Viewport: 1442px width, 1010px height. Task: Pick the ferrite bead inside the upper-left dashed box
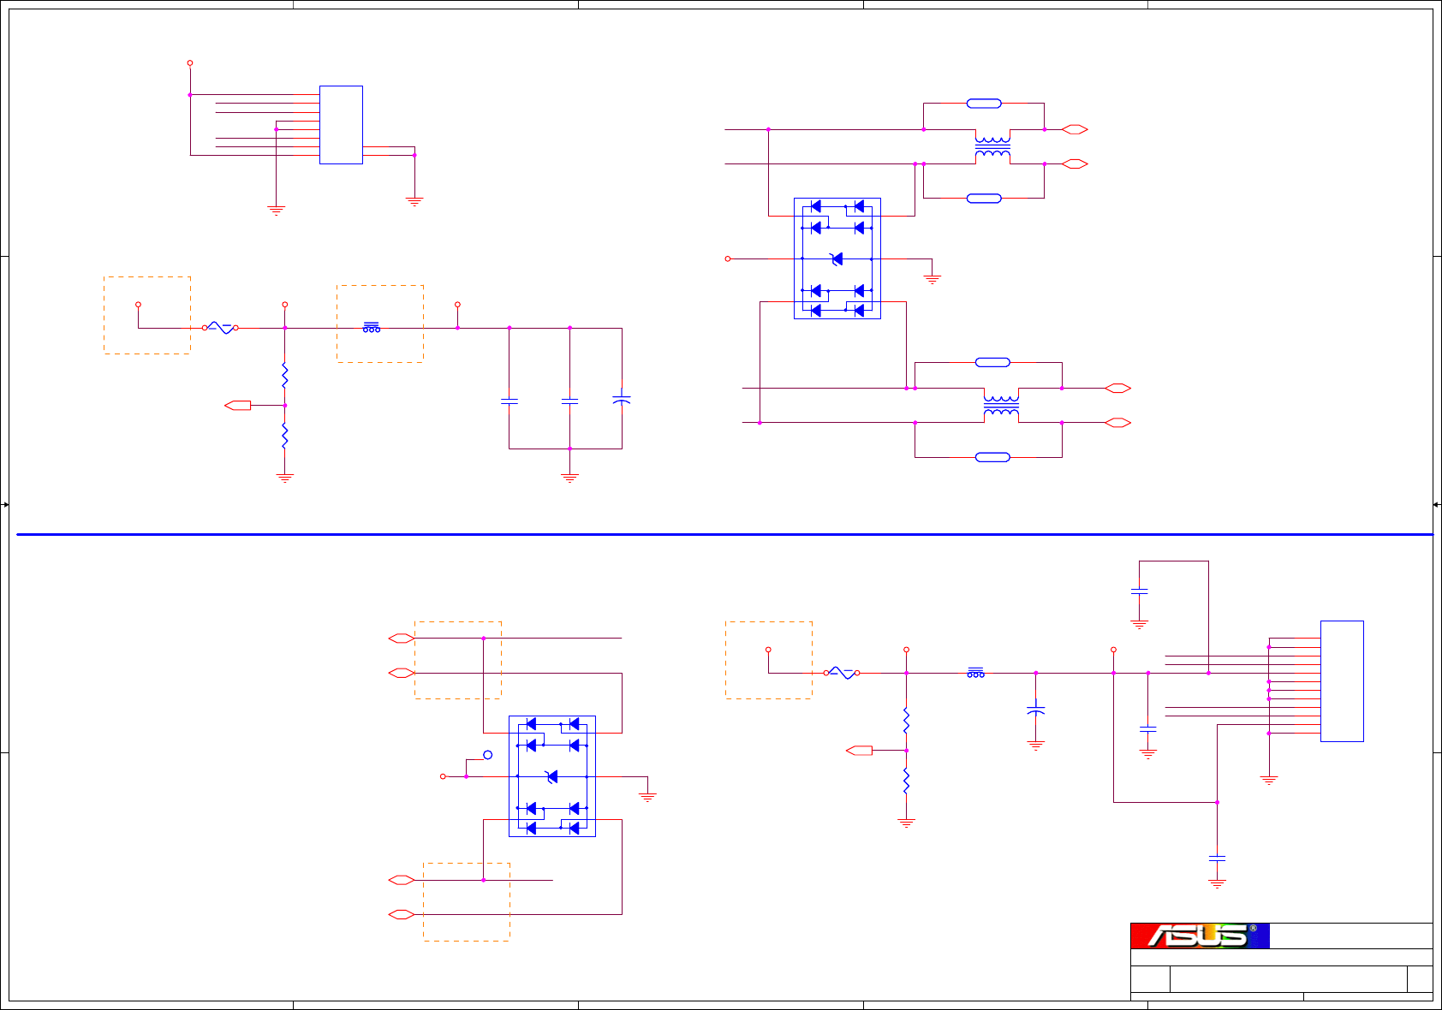click(372, 327)
